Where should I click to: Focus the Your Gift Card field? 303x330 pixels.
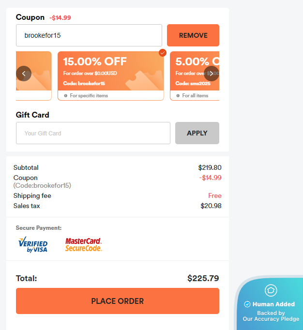click(93, 133)
